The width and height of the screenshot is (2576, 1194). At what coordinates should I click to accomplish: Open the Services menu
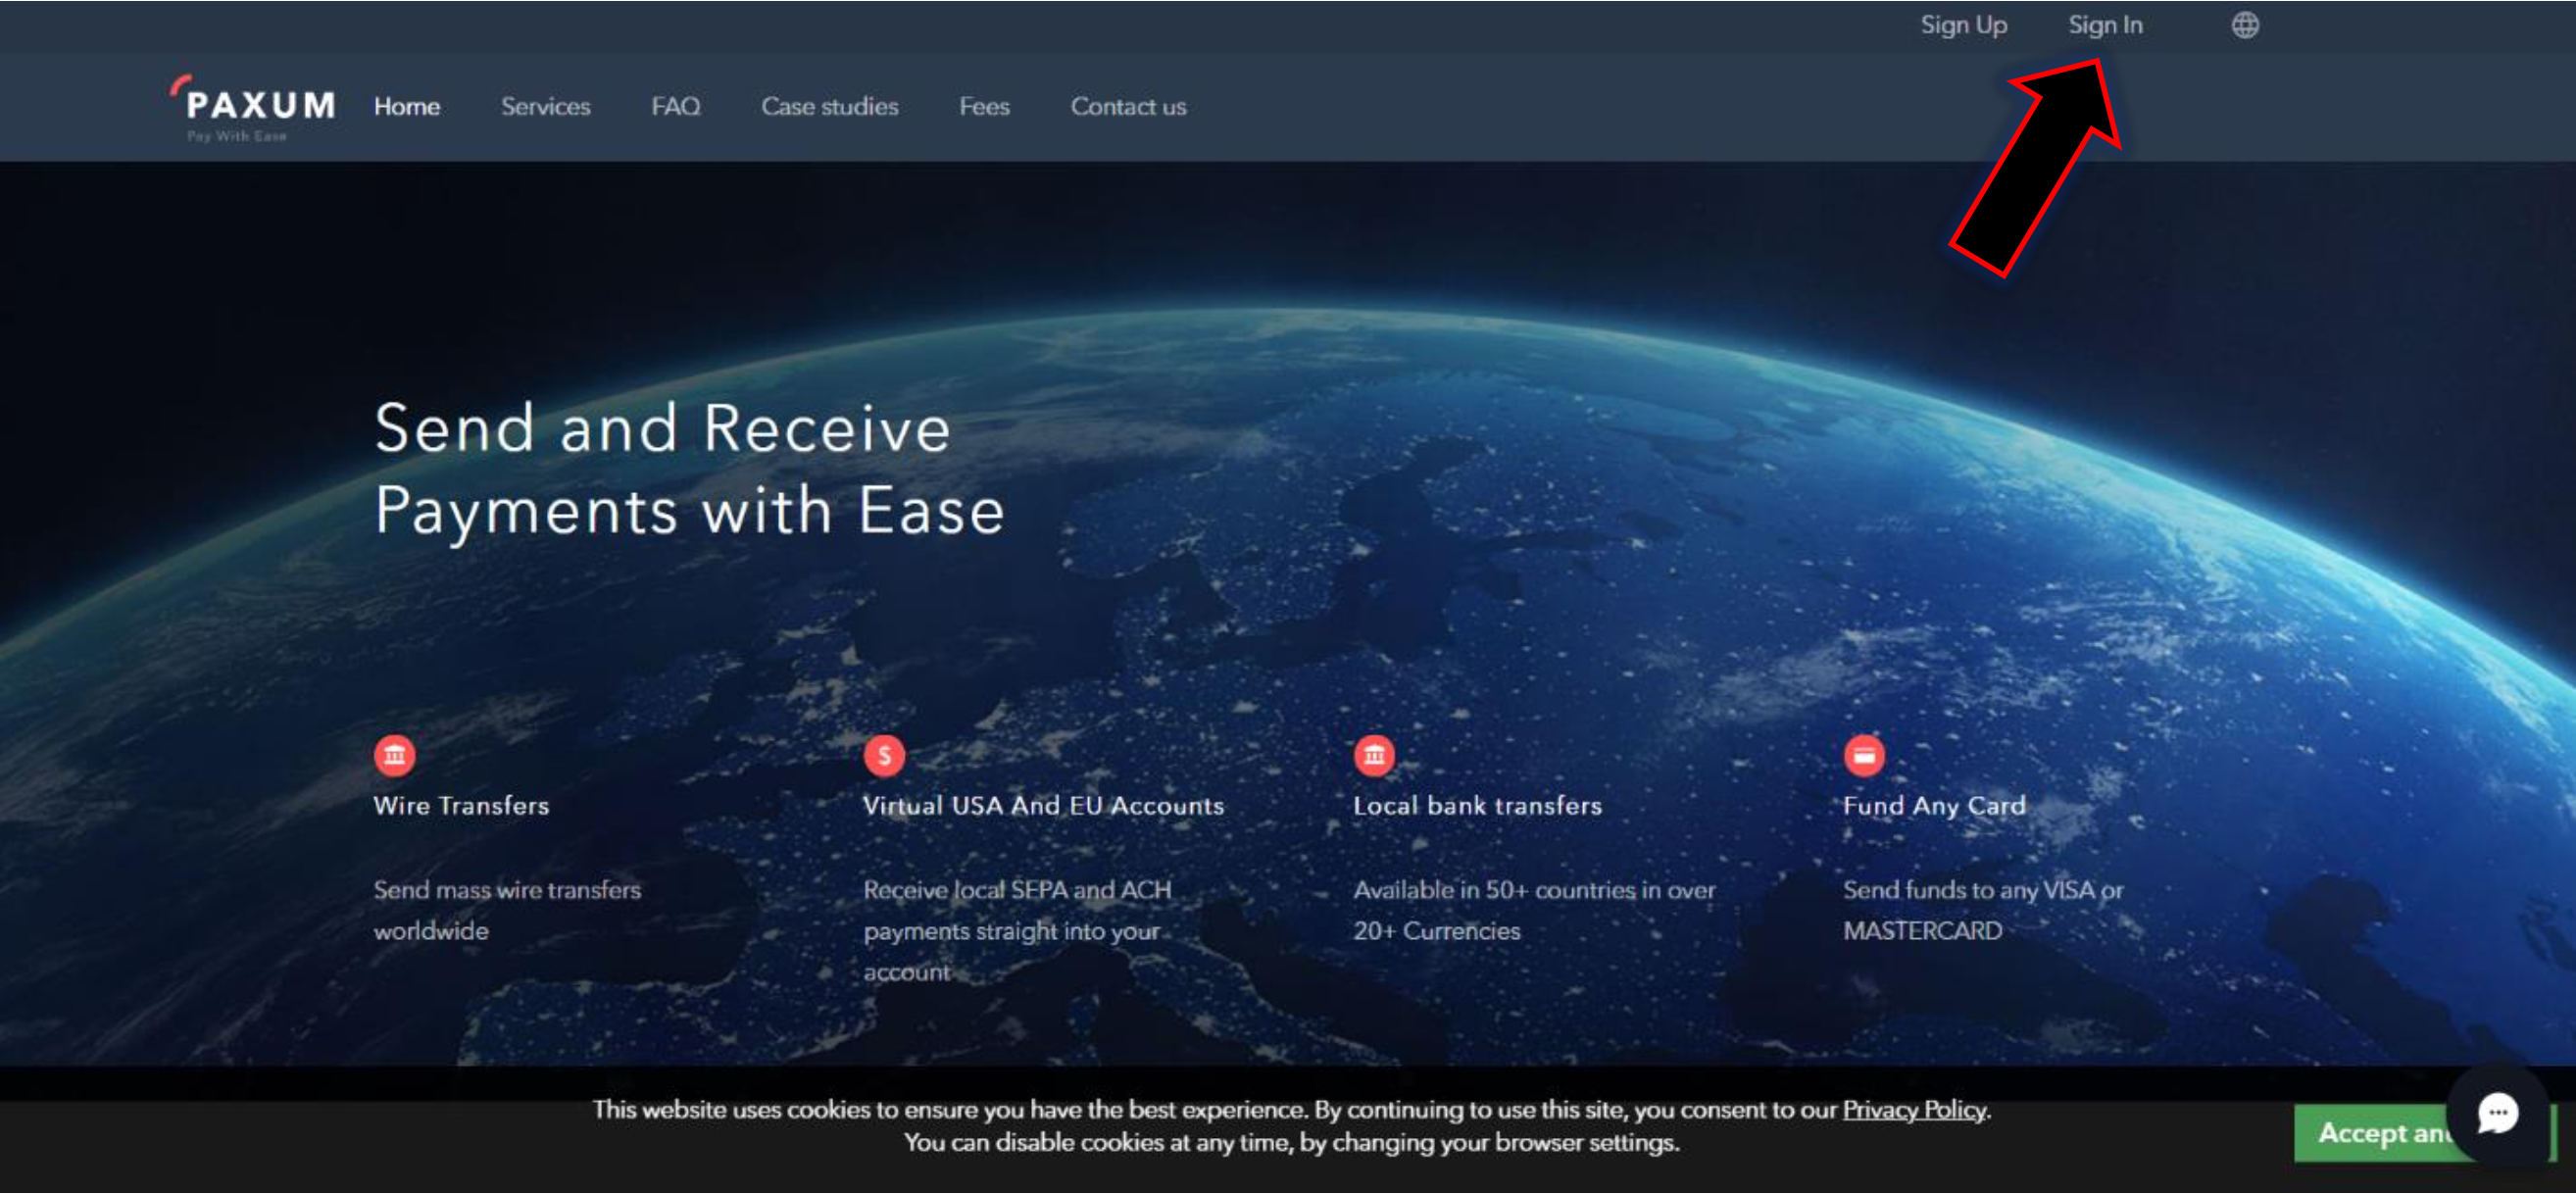546,106
